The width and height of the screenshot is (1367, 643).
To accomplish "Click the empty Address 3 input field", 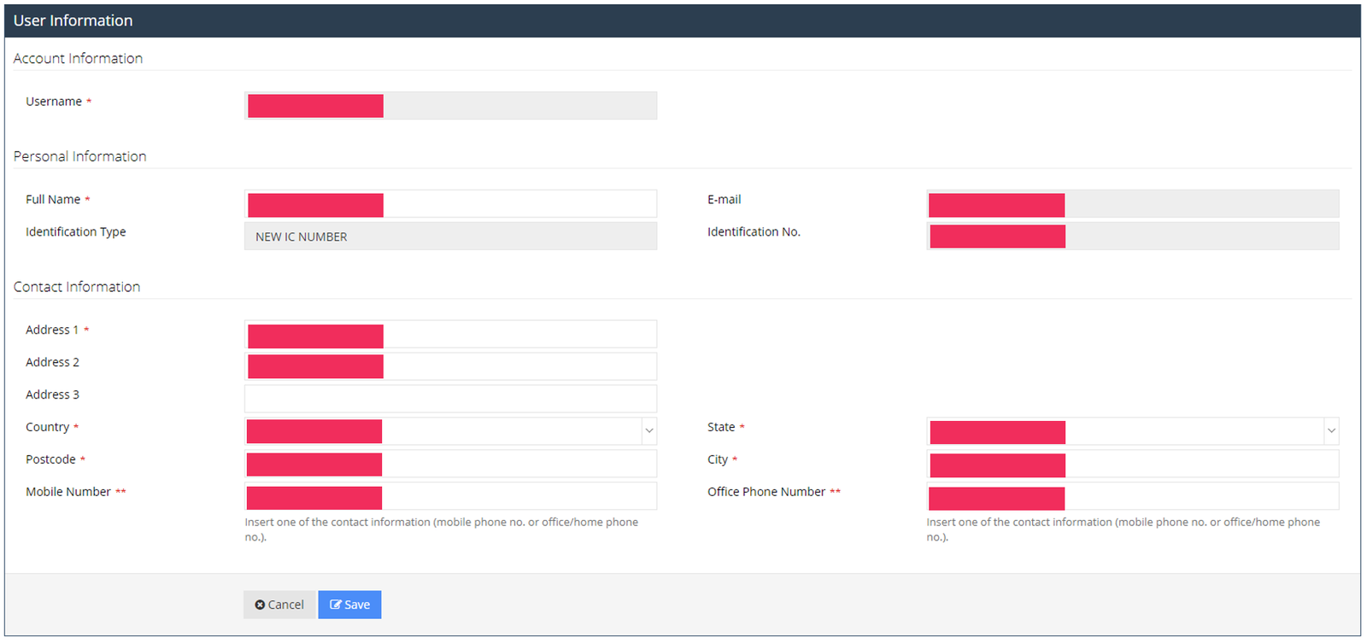I will (450, 399).
